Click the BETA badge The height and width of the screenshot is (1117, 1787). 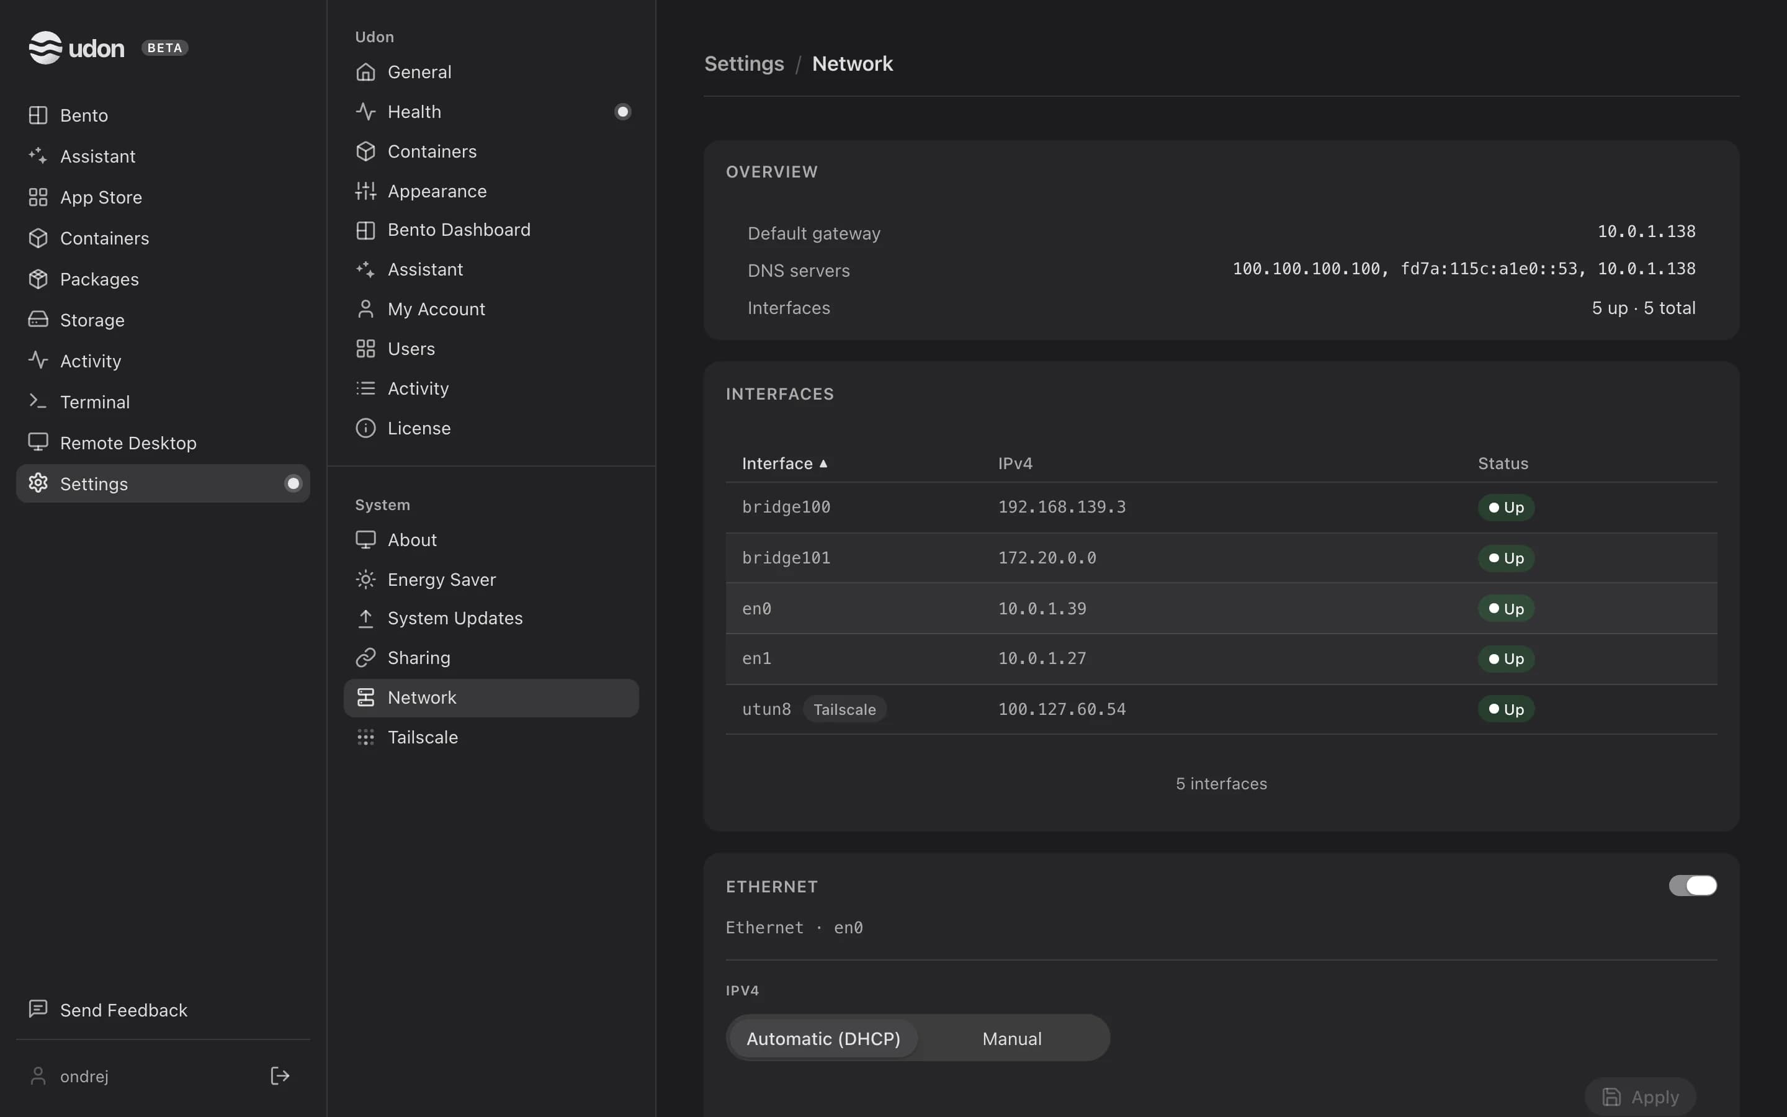click(x=164, y=48)
